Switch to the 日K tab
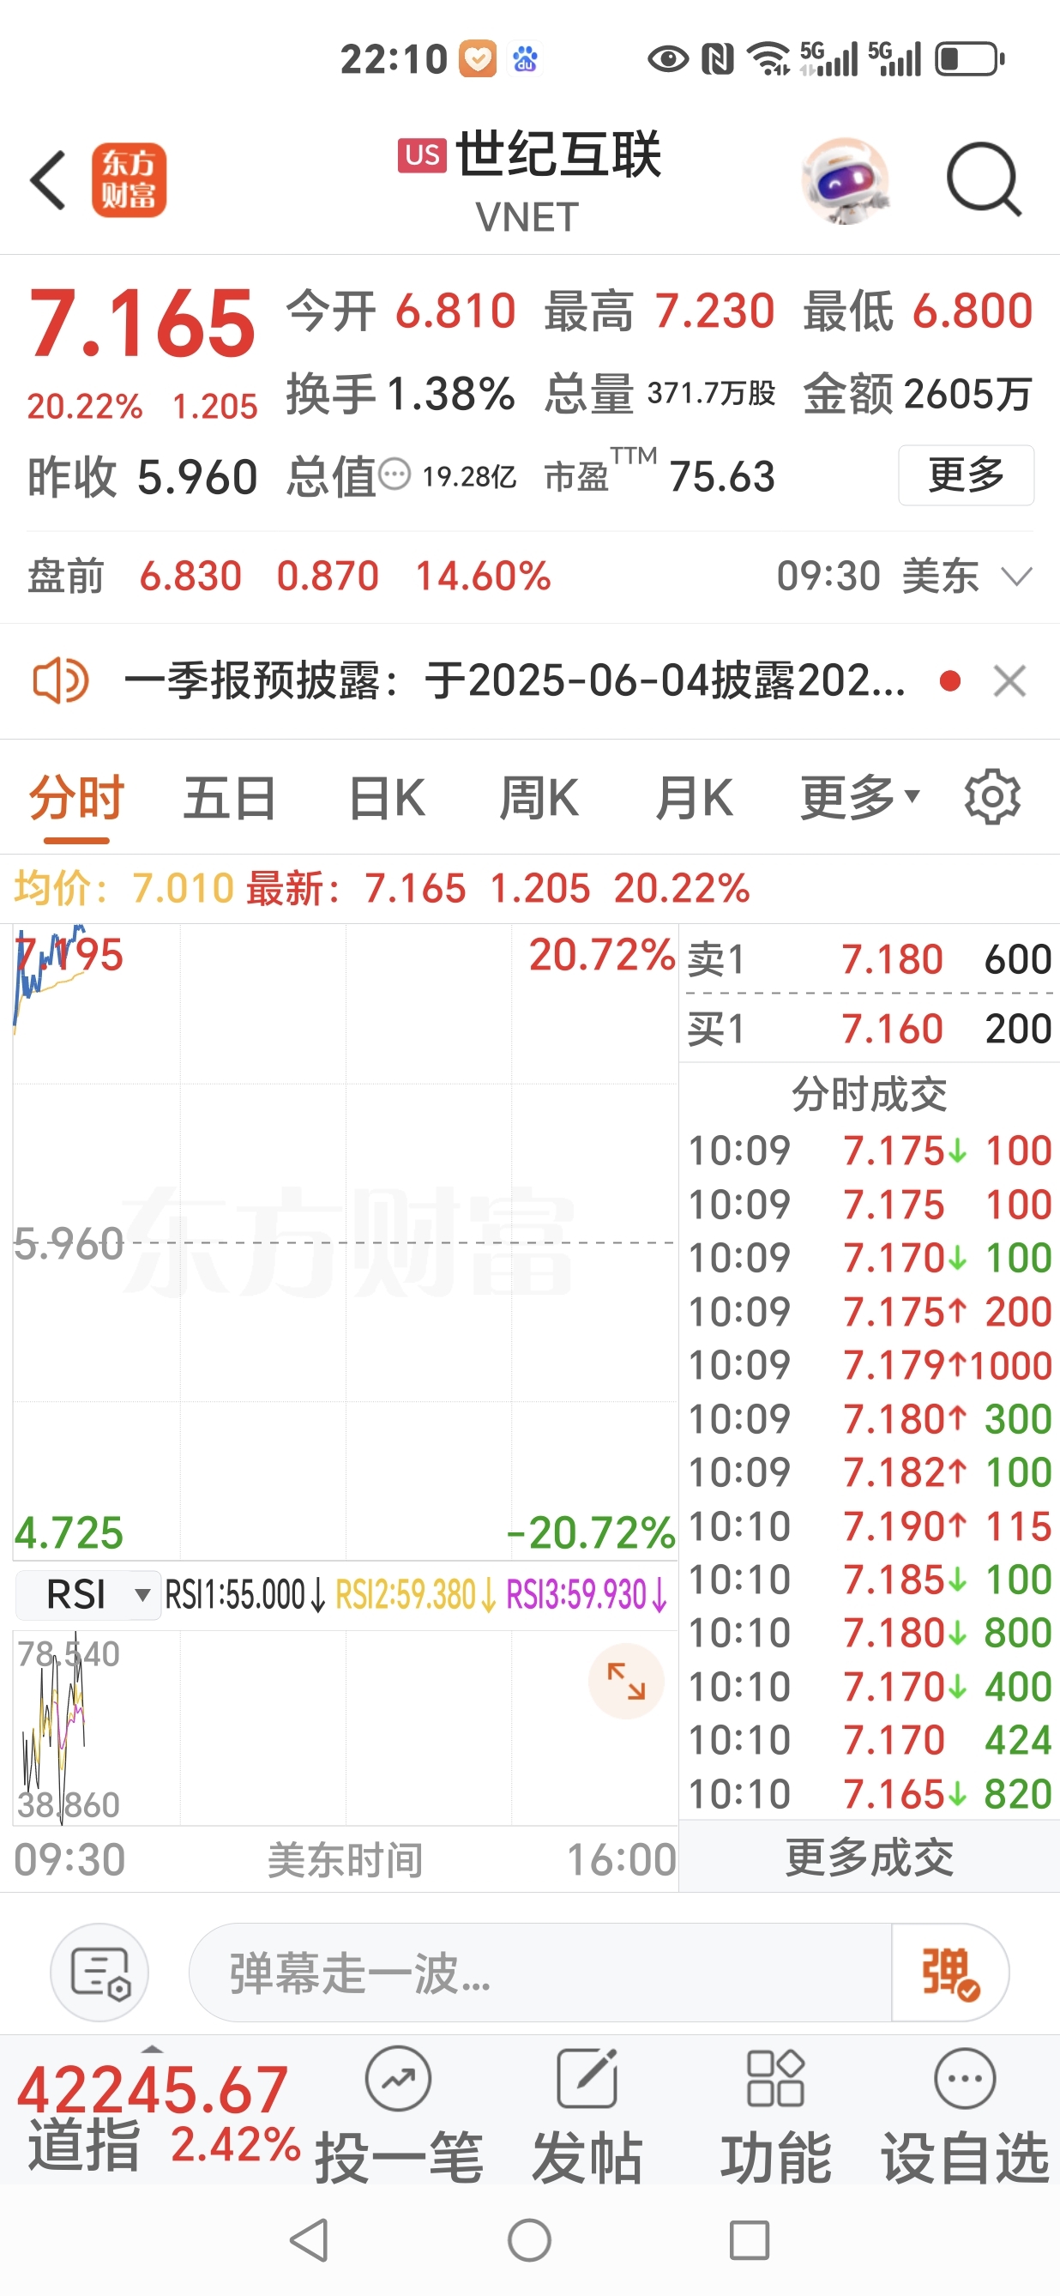1060x2296 pixels. pos(387,797)
